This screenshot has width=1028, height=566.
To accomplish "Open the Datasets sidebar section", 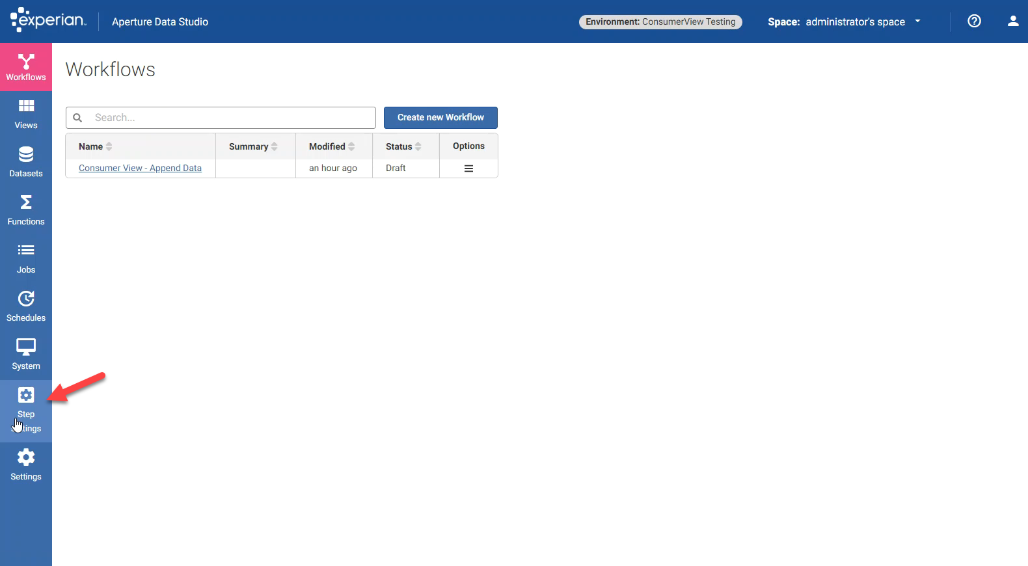I will pyautogui.click(x=26, y=163).
